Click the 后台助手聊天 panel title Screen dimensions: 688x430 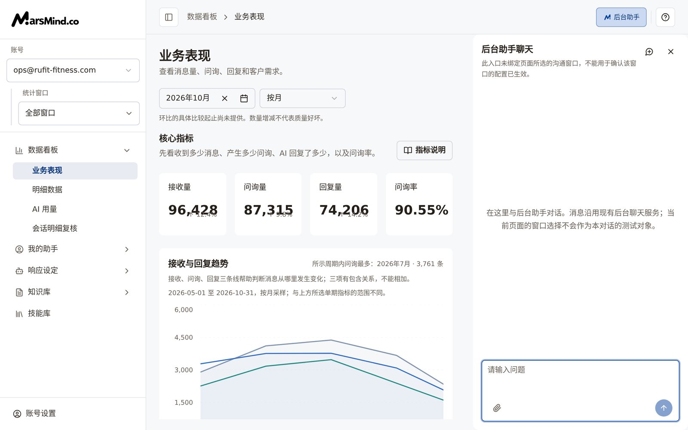point(507,49)
